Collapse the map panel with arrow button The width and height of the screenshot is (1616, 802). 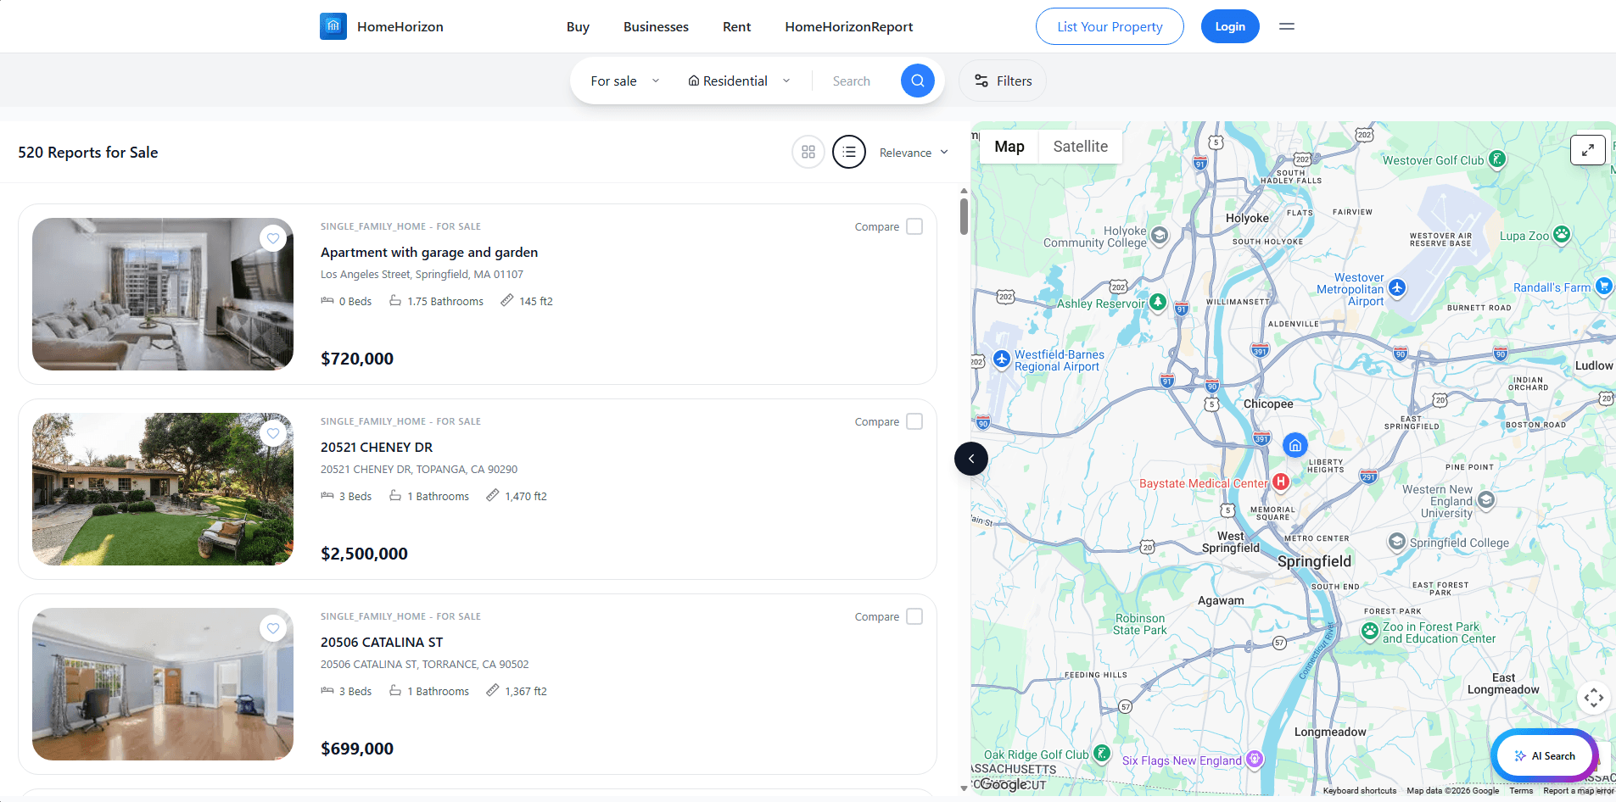click(x=971, y=459)
